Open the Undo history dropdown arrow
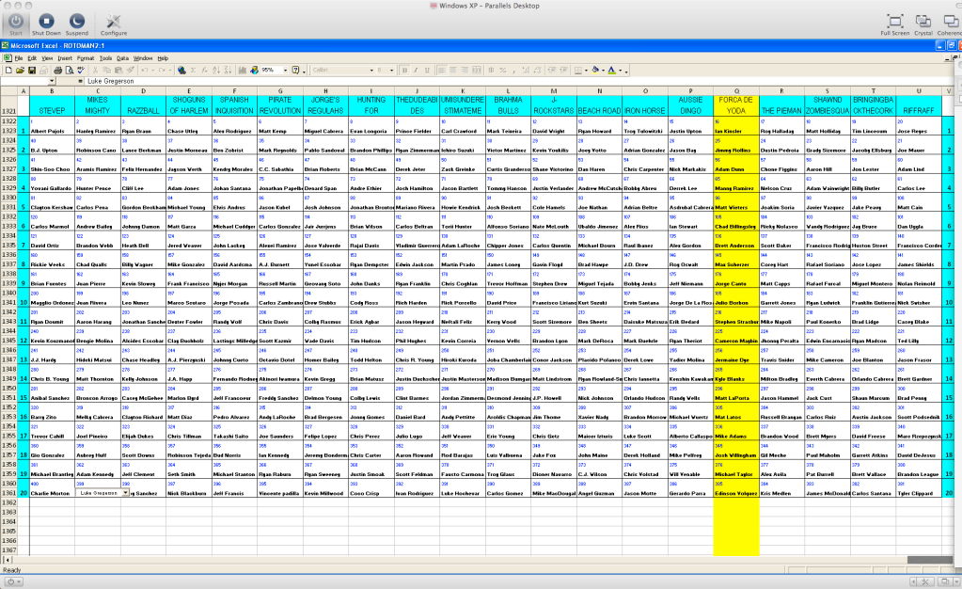 [152, 71]
